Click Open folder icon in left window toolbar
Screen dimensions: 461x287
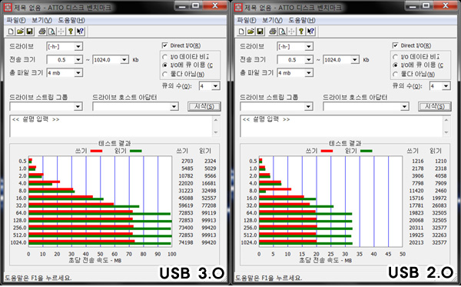pos(20,32)
